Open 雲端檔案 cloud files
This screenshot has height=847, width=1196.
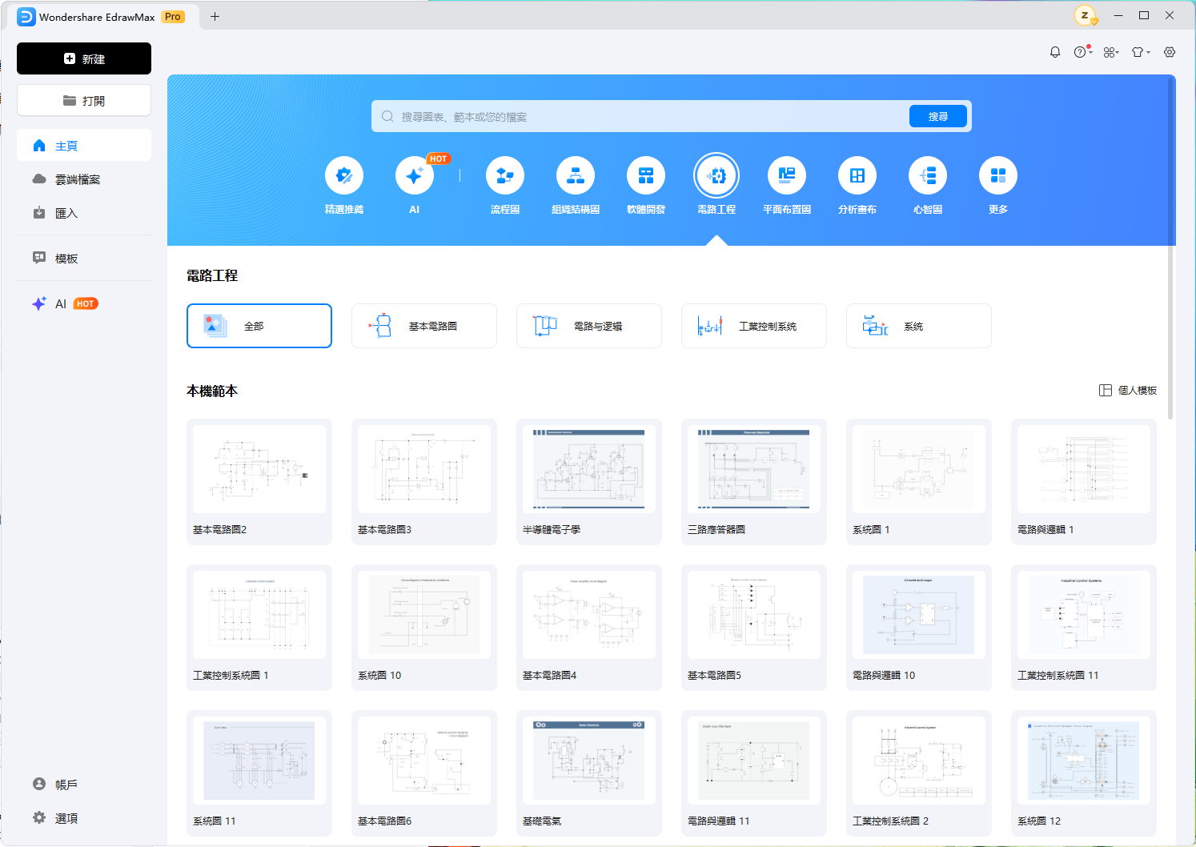tap(84, 179)
